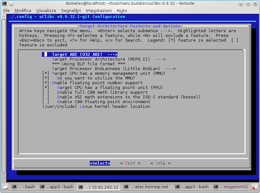This screenshot has height=193, width=260.
Task: Open Target ABI (O32 ABI) submenu
Action: (84, 54)
